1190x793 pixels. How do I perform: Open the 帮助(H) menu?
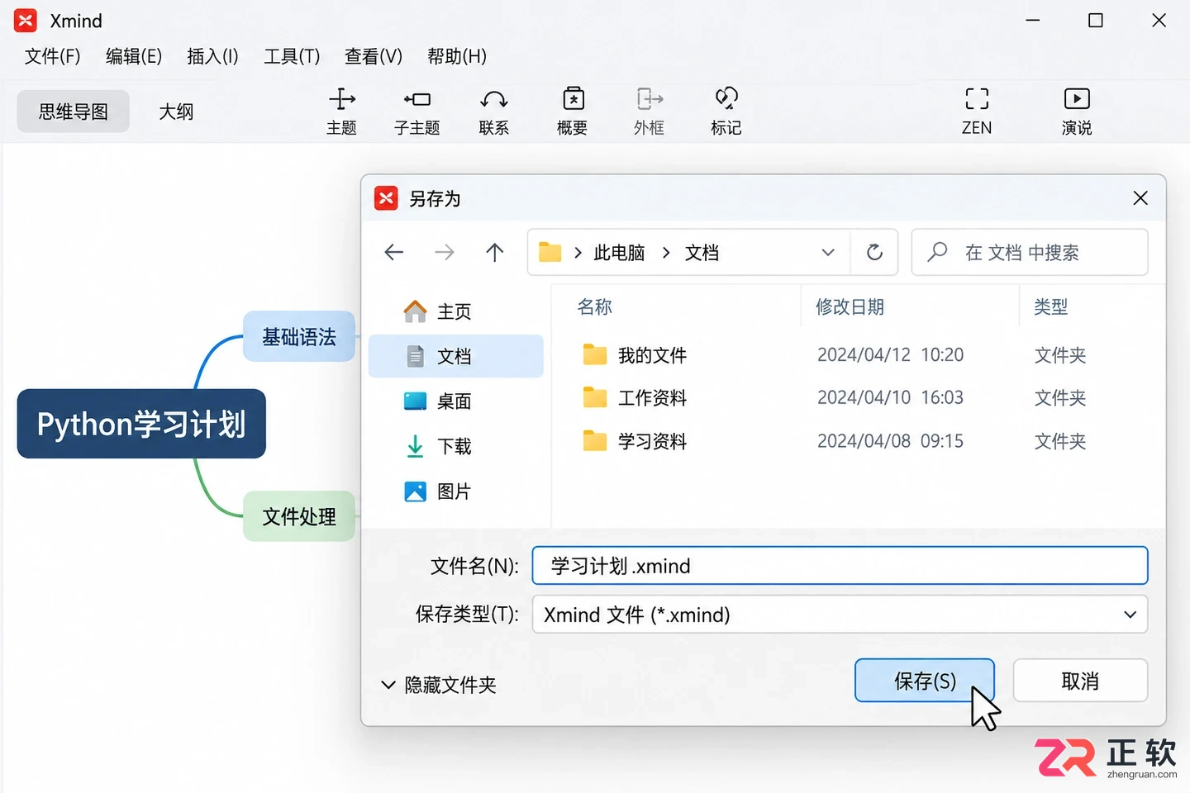coord(457,56)
